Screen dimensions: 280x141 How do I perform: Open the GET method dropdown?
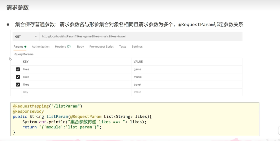click(x=26, y=37)
